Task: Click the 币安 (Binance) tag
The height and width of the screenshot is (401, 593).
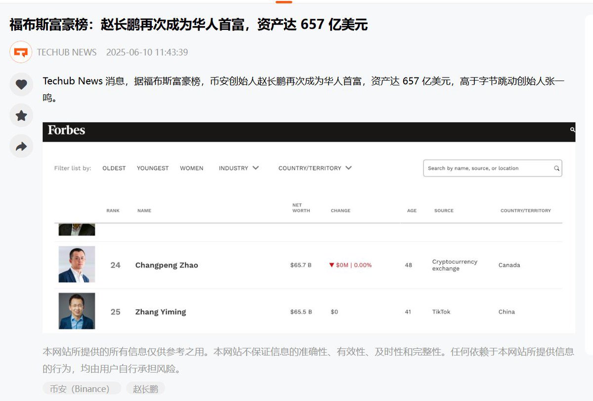Action: tap(82, 388)
